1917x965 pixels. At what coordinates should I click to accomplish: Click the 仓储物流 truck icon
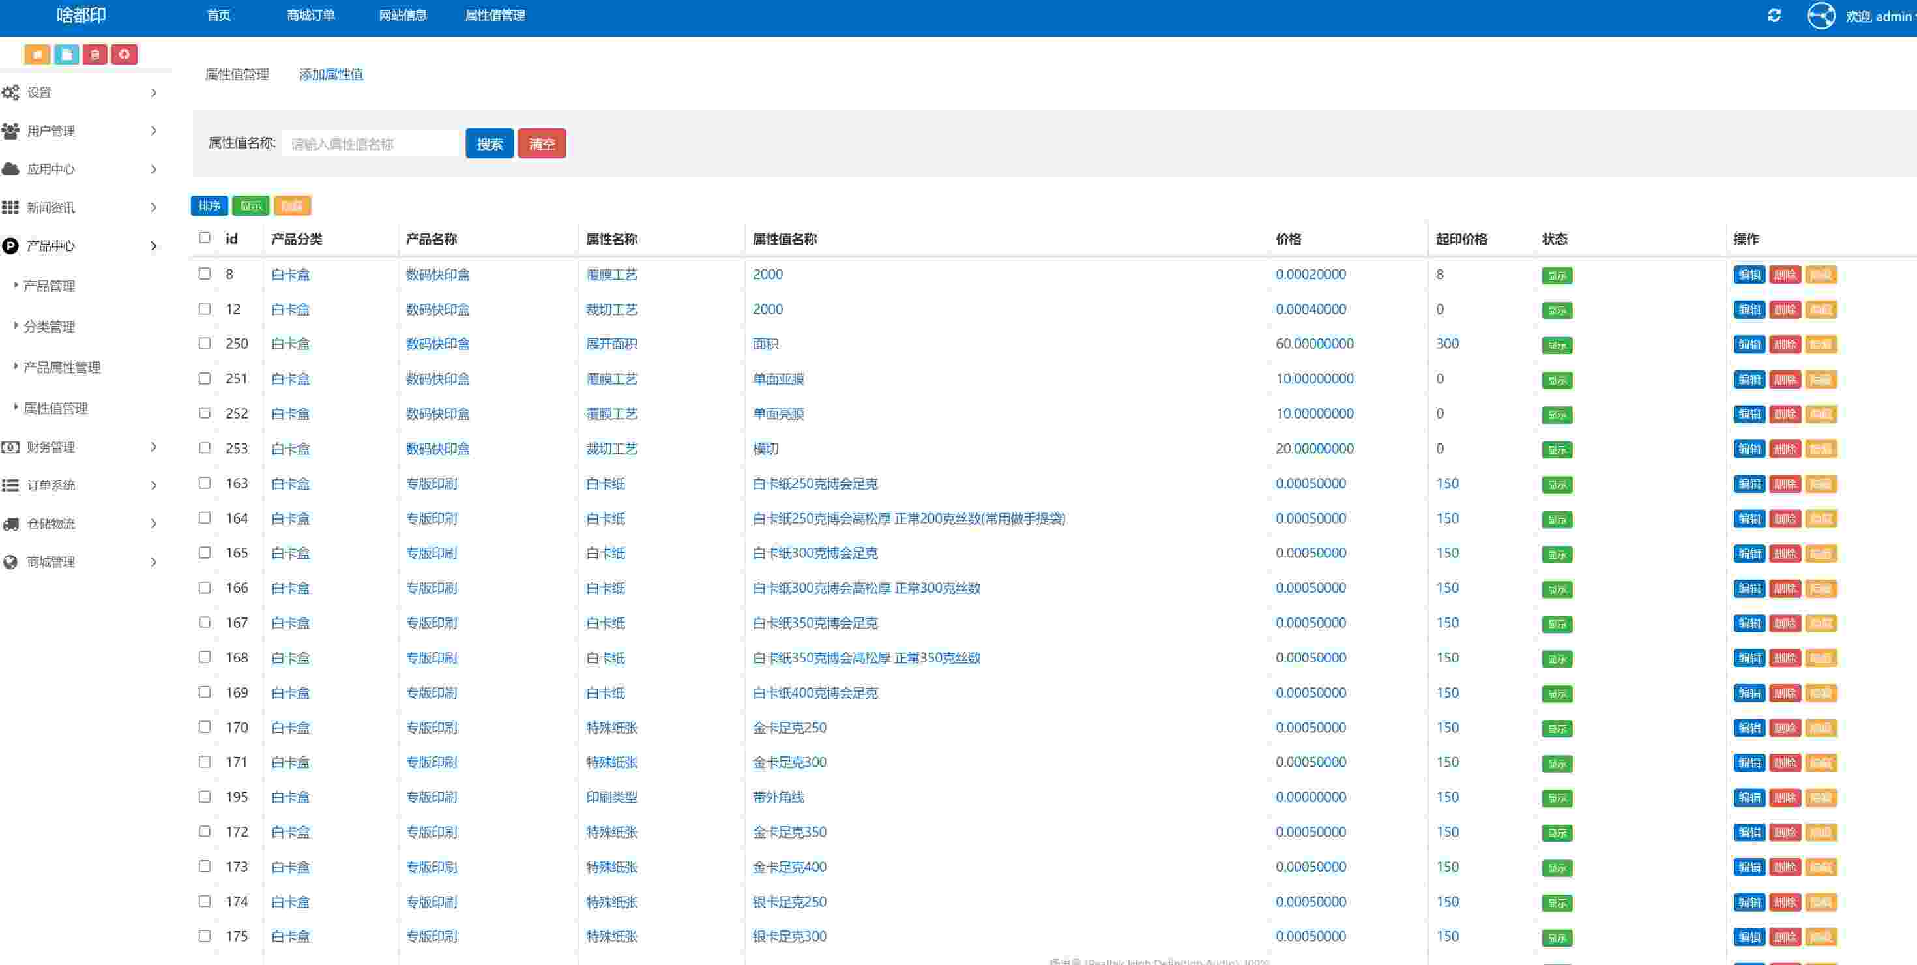point(10,524)
